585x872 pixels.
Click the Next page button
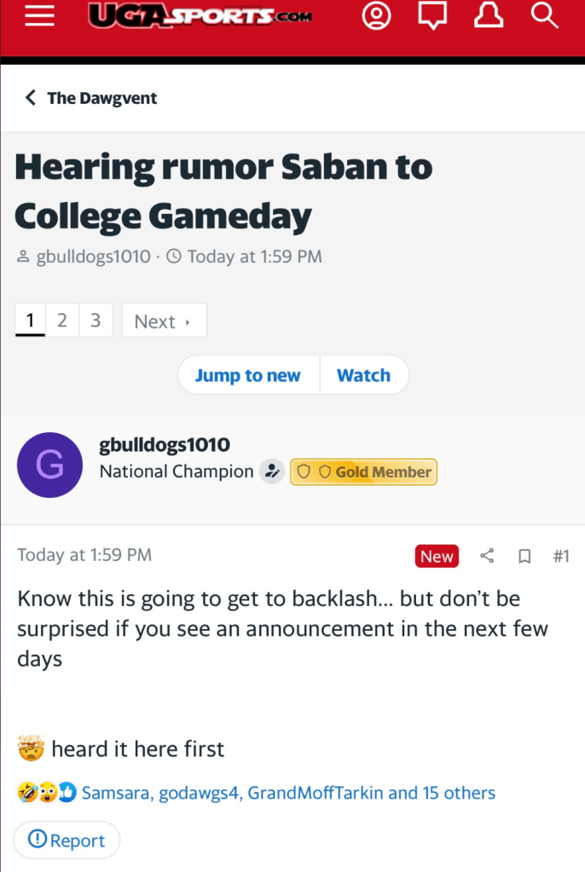point(164,321)
